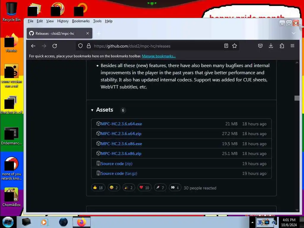Click the heart reaction with 10
The image size is (304, 228).
(145, 188)
